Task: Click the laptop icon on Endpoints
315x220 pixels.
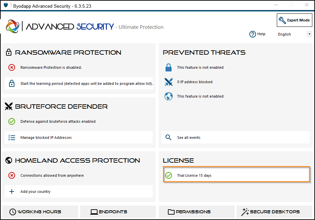Action: pos(94,212)
